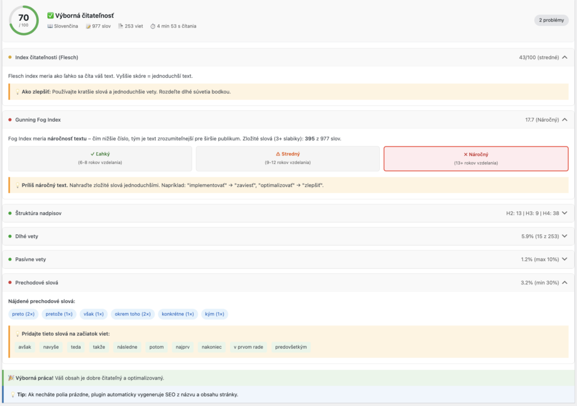This screenshot has width=577, height=406.
Task: Select the Náročný difficulty card
Action: coord(476,158)
